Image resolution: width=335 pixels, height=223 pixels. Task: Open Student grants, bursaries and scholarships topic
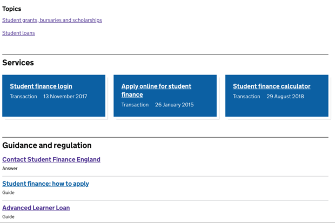(x=52, y=20)
